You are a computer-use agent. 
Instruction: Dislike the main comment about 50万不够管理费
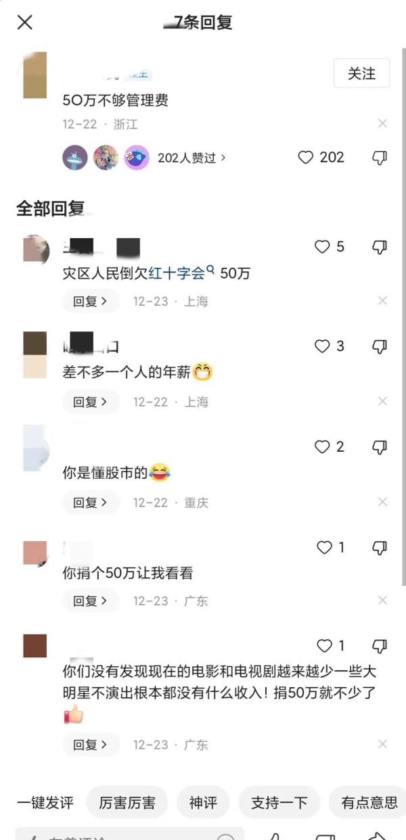coord(380,158)
